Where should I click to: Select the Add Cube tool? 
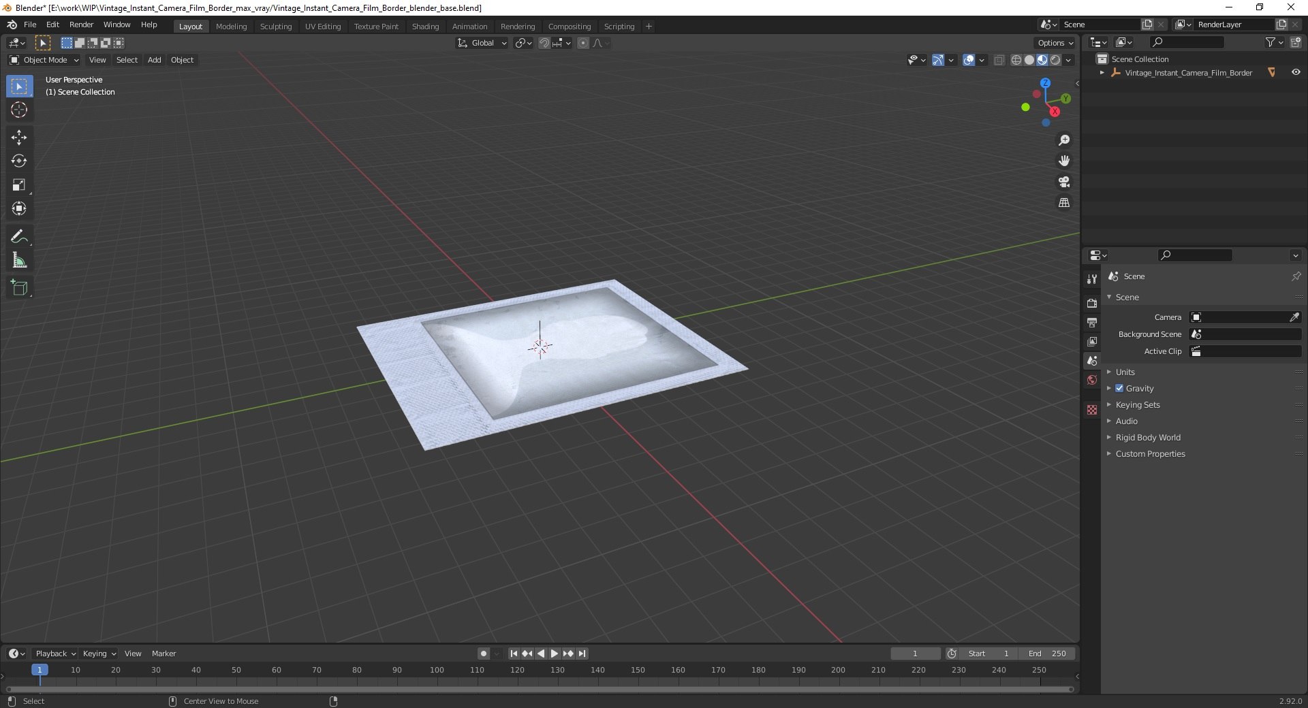click(x=19, y=288)
